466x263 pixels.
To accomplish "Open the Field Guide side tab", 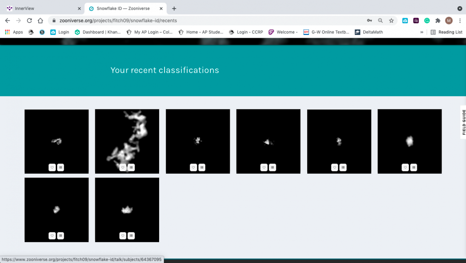I will pyautogui.click(x=463, y=122).
